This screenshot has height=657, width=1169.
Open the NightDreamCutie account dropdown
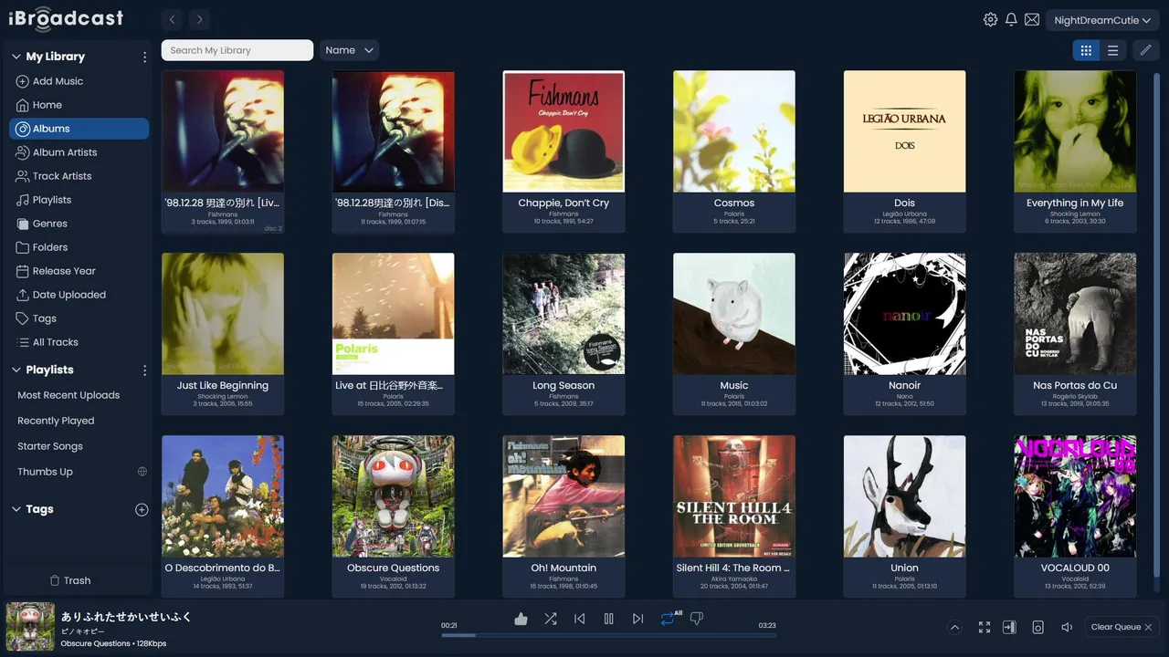[1102, 20]
